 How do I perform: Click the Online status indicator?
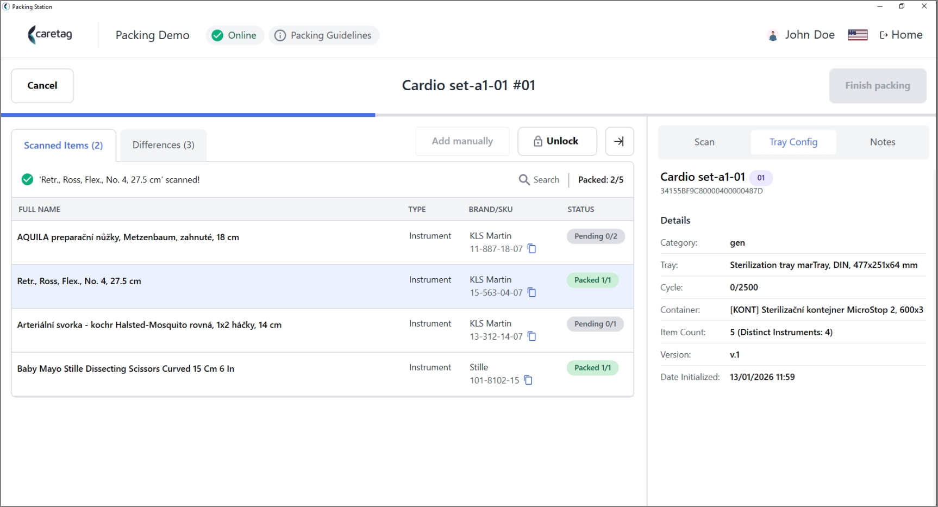(235, 35)
